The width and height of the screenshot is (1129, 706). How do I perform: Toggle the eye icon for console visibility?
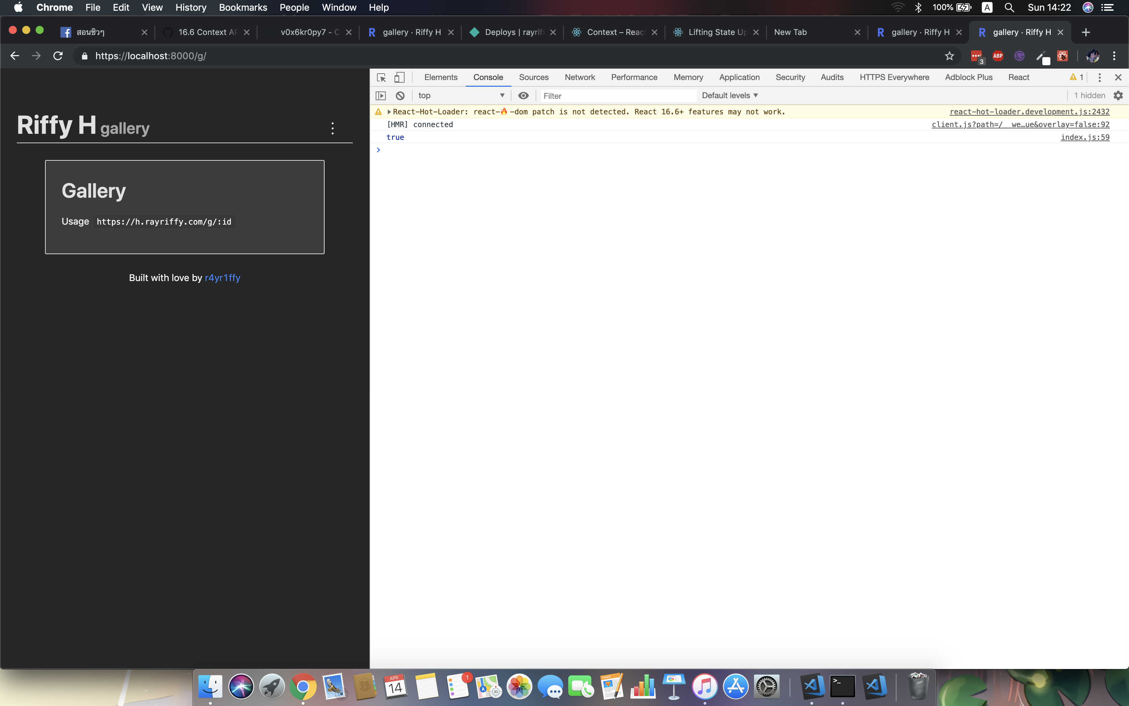coord(524,95)
